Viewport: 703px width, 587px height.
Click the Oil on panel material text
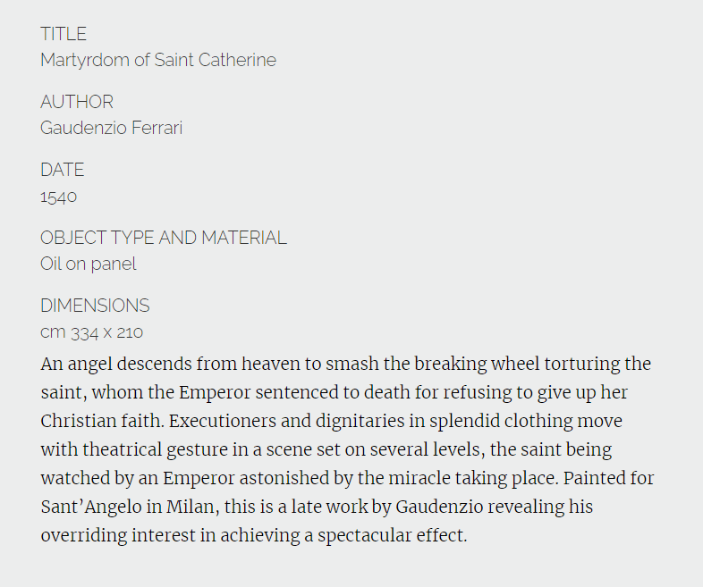click(89, 264)
